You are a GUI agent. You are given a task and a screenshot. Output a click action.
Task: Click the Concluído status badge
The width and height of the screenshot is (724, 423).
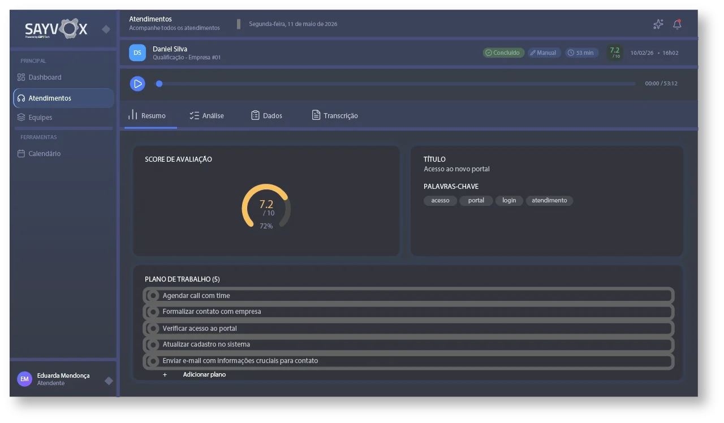(503, 53)
